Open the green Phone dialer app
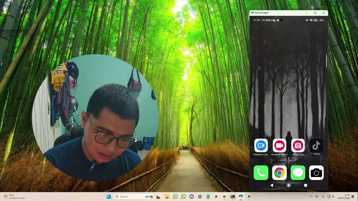The width and height of the screenshot is (358, 201). [261, 173]
